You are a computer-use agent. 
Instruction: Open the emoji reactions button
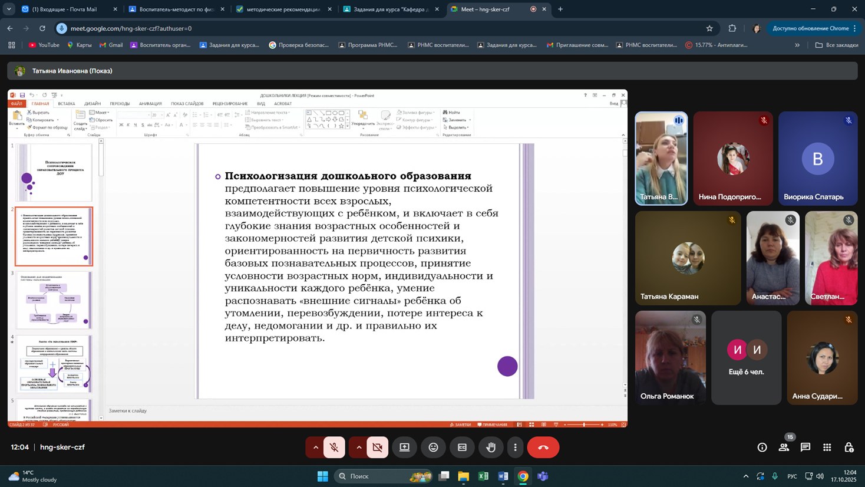[x=433, y=447]
